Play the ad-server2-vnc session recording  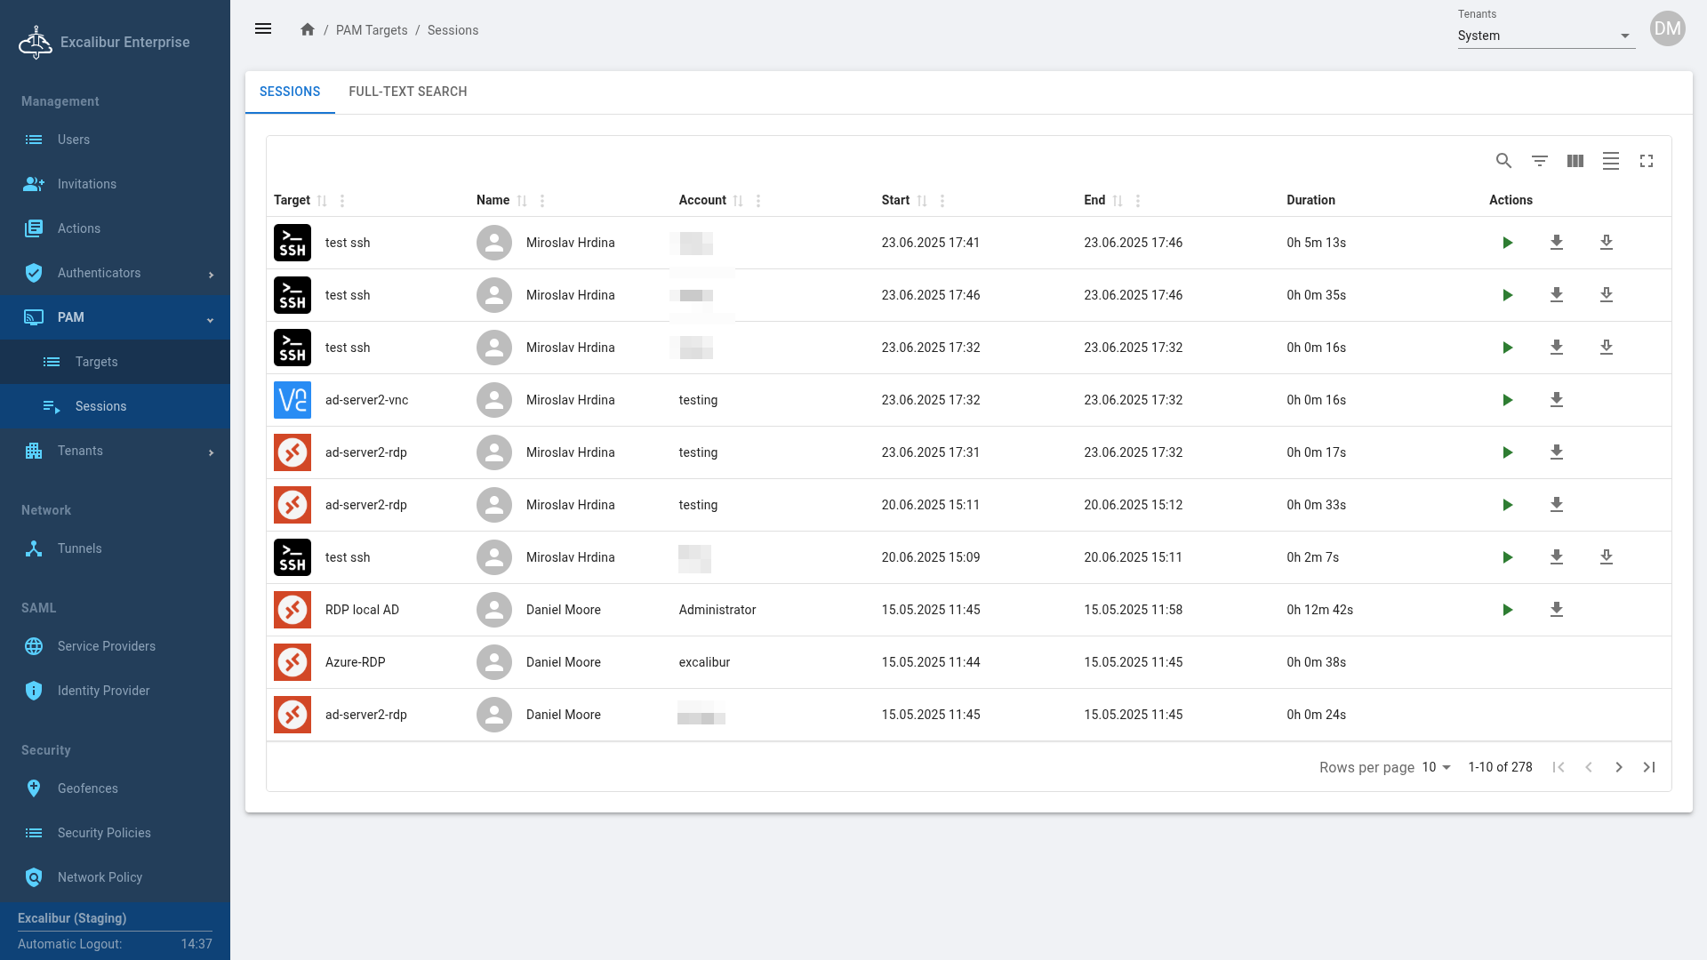(x=1507, y=400)
